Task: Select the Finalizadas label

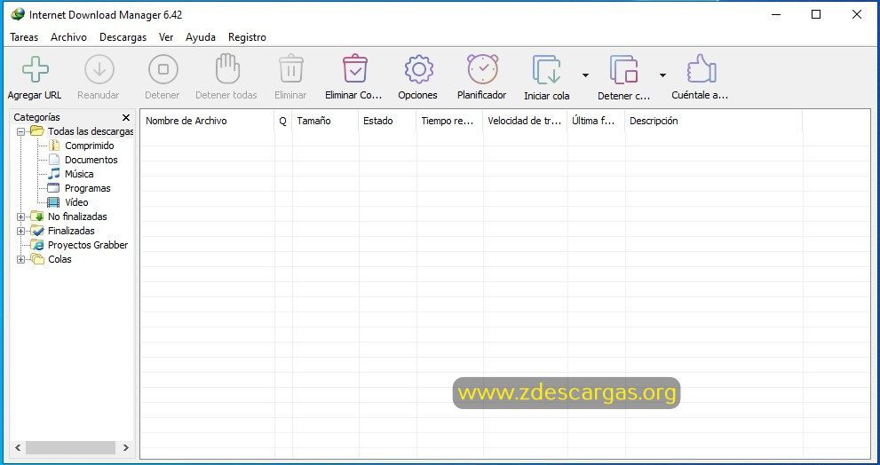Action: (71, 231)
